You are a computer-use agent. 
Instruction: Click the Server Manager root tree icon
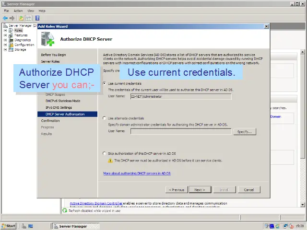5,25
